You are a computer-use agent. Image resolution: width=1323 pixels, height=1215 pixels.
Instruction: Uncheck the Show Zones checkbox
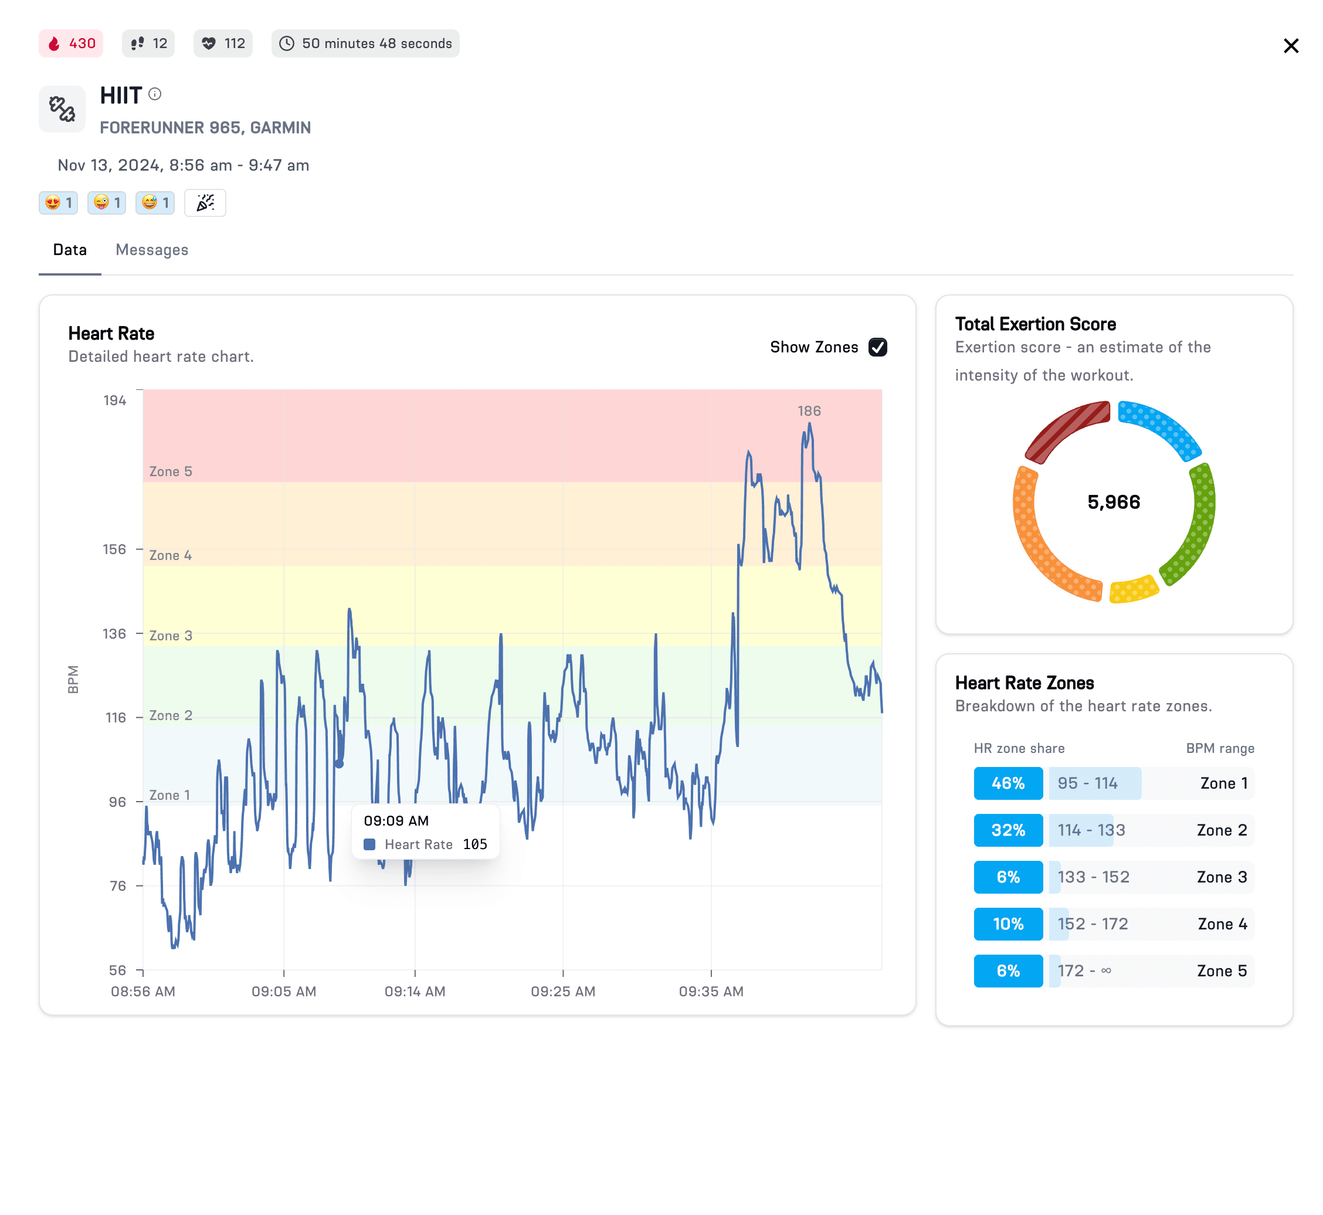click(x=877, y=347)
